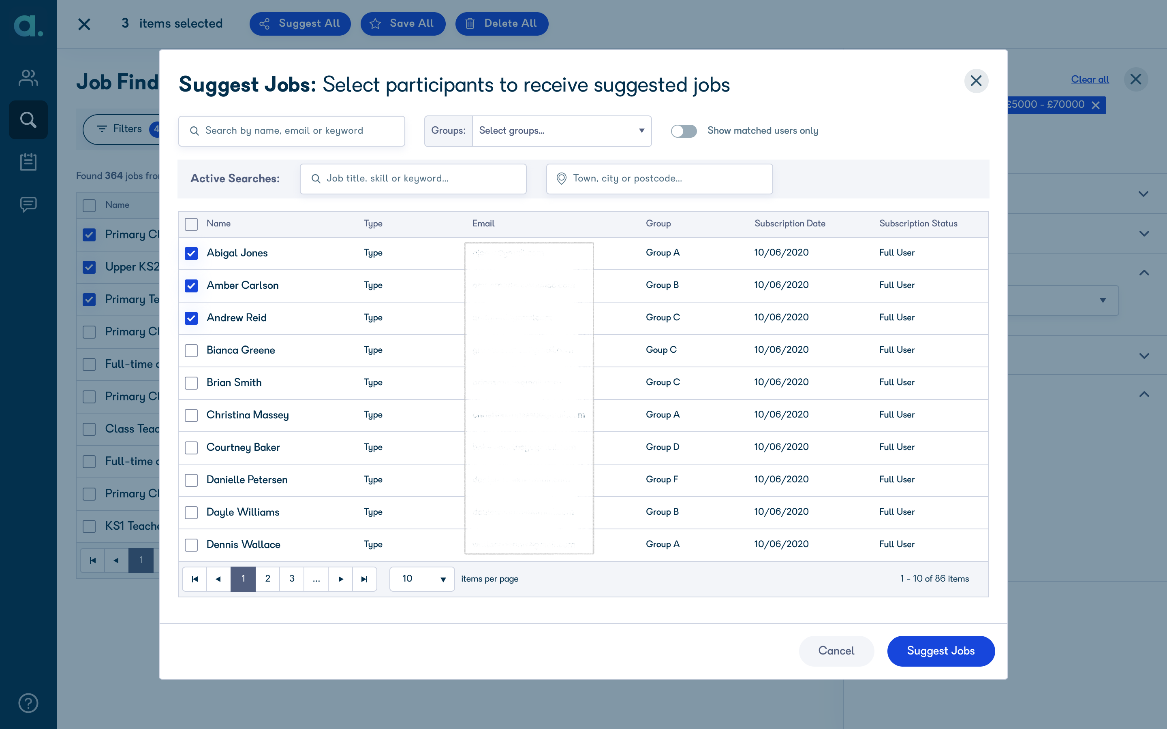The height and width of the screenshot is (729, 1167).
Task: Uncheck Abigal Jones checkbox
Action: pos(191,253)
